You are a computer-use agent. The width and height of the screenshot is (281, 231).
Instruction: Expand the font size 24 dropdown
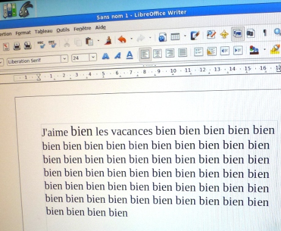click(x=93, y=57)
